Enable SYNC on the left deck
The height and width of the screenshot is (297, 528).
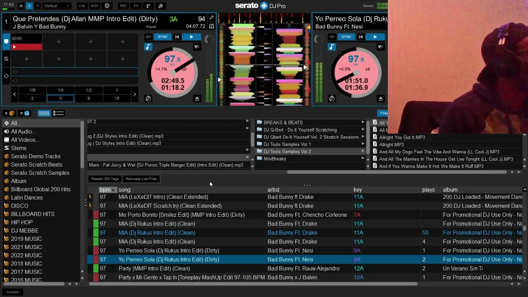click(x=163, y=37)
